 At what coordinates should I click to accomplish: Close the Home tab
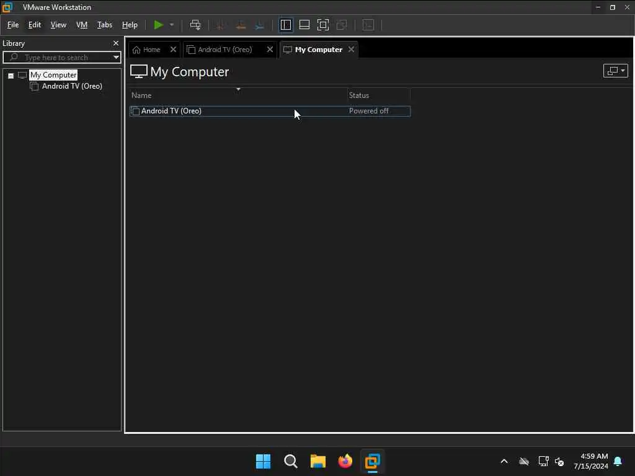174,50
